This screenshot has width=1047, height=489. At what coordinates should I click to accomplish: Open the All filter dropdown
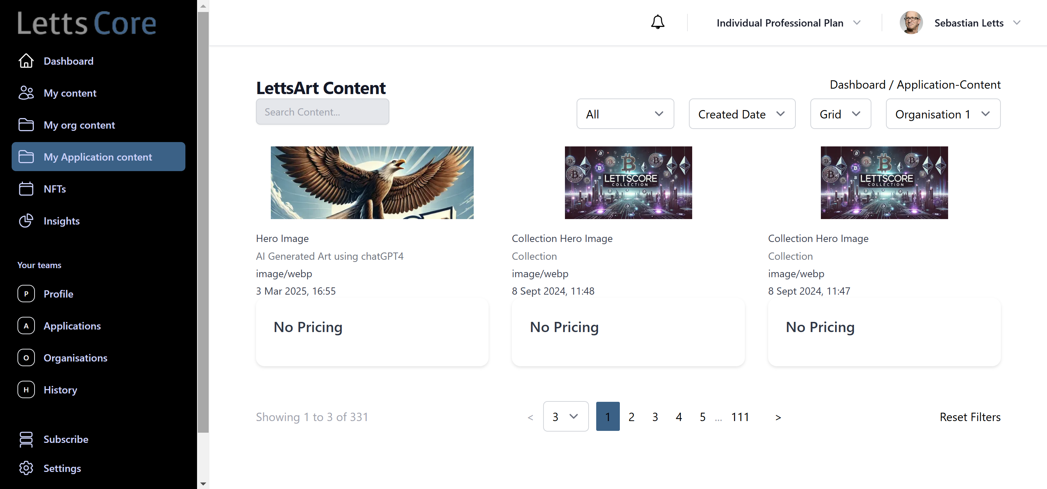(x=625, y=114)
